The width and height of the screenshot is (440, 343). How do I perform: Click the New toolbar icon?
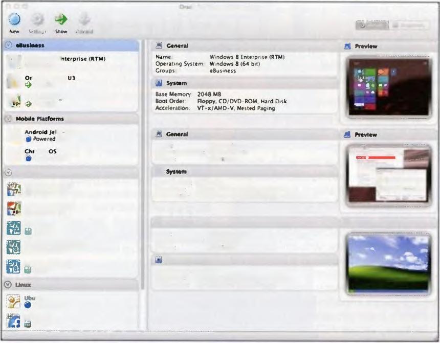coord(14,19)
